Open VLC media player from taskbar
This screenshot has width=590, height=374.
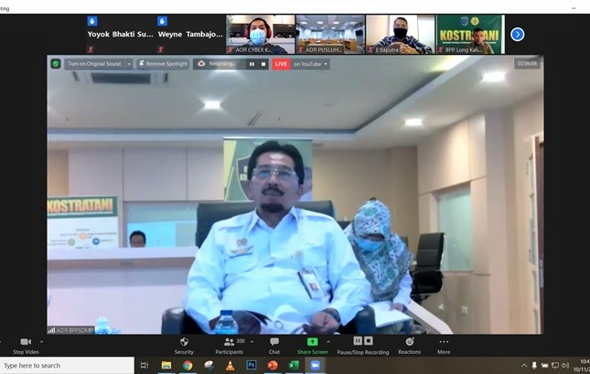(x=231, y=366)
